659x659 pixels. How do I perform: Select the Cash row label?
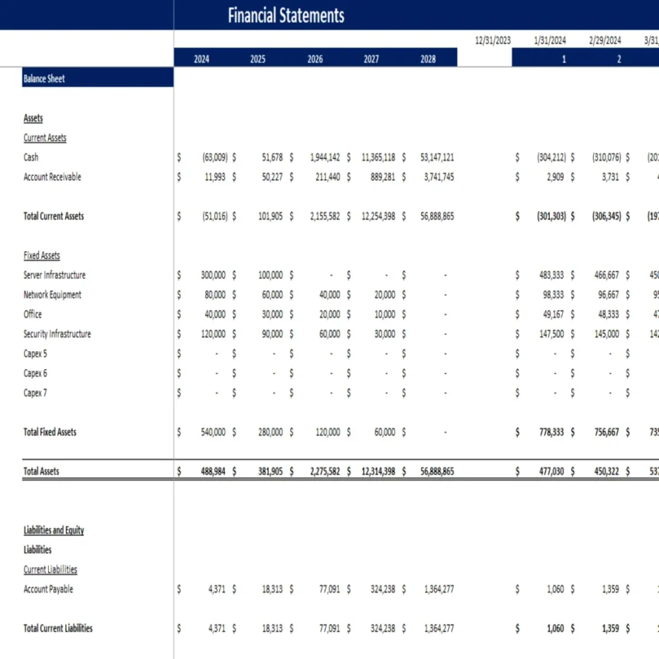point(31,157)
